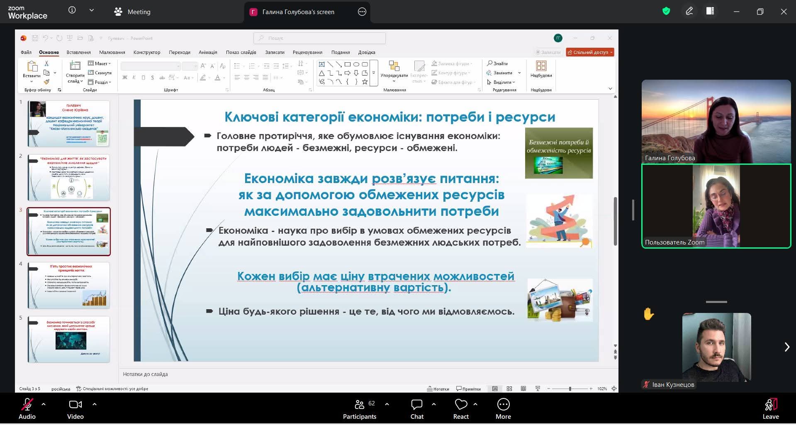This screenshot has width=796, height=425.
Task: Click the annotate pencil icon
Action: (x=689, y=12)
